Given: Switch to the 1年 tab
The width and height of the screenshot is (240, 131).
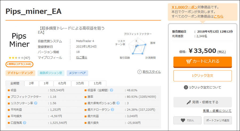Looking at the screenshot, I should point(46,83).
